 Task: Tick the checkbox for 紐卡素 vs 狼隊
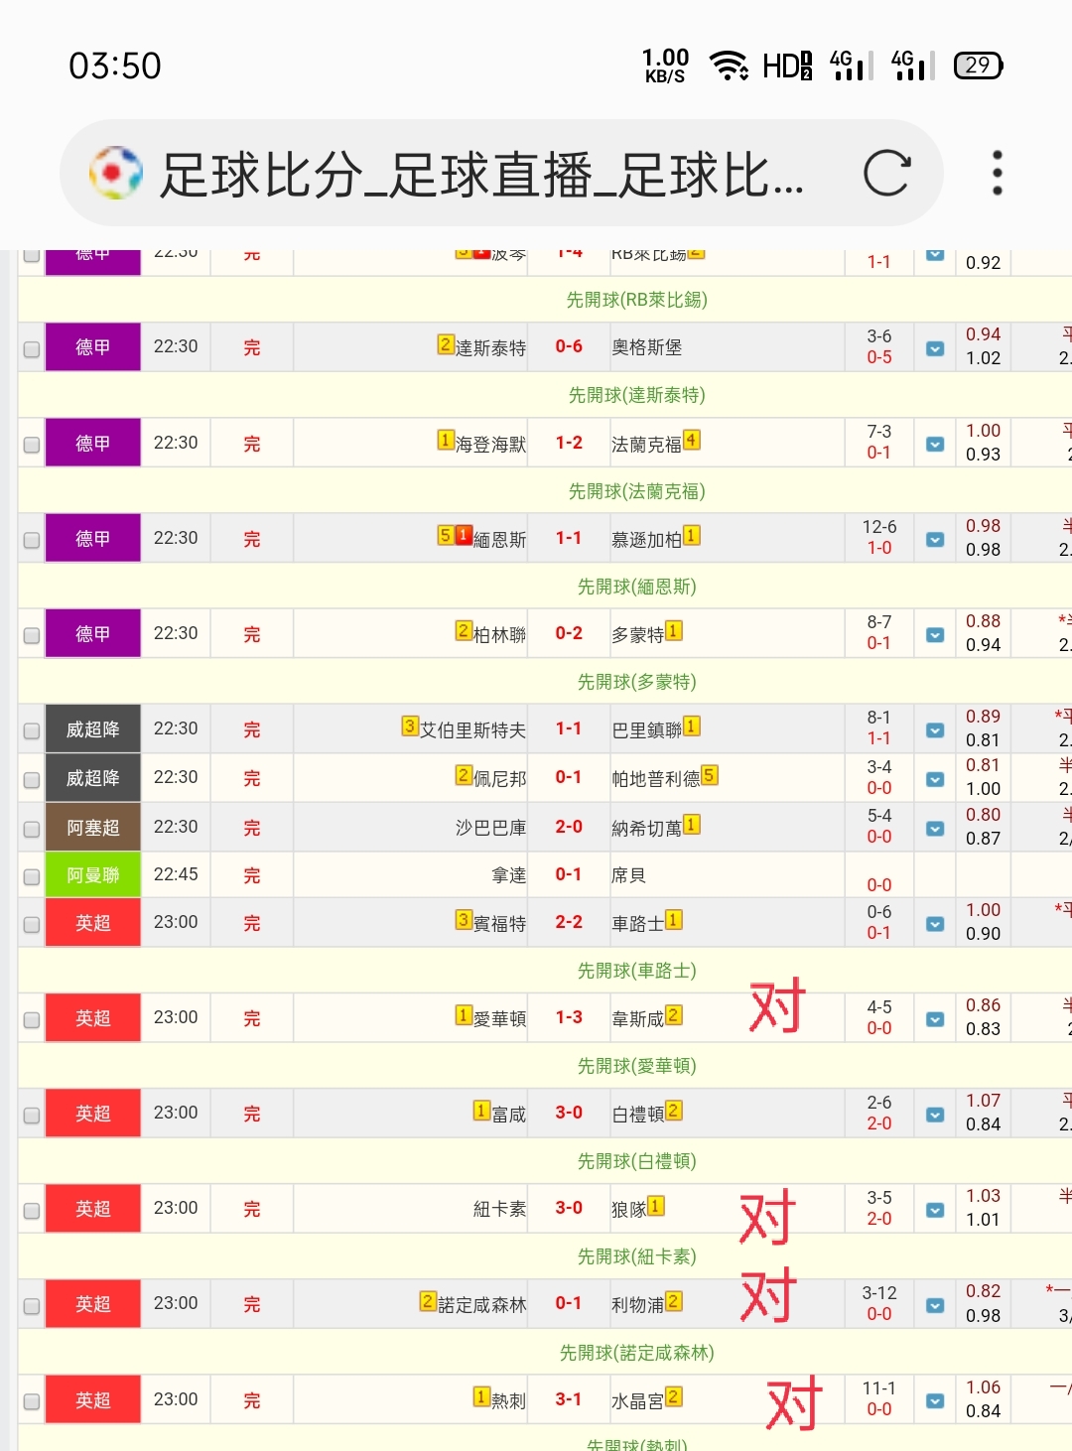coord(32,1210)
